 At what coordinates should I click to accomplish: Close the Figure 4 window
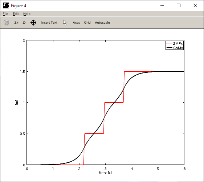(195, 5)
